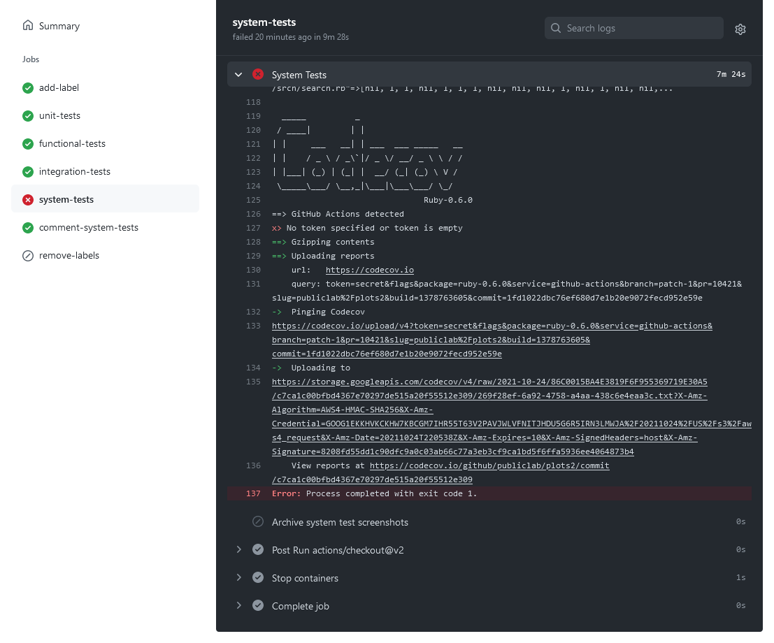Open the View reports commit link
Viewport: 774px width, 643px height.
click(489, 465)
